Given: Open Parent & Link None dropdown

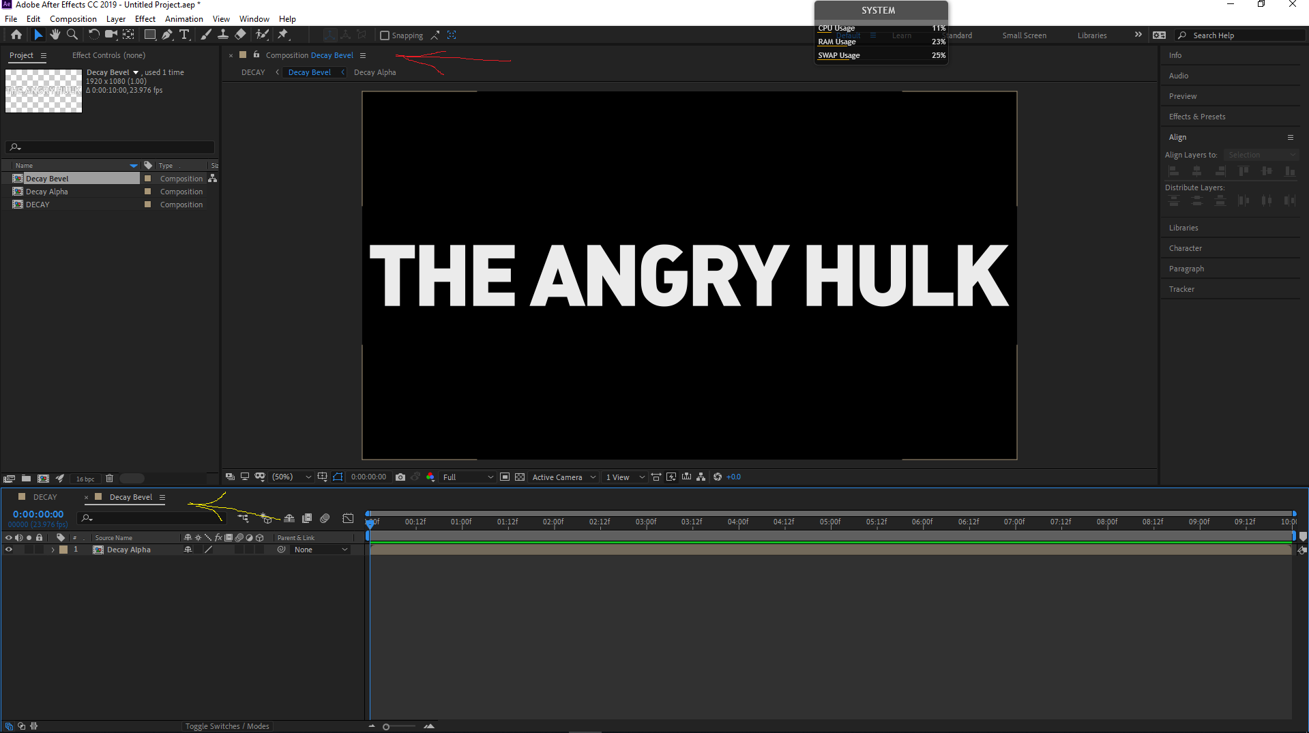Looking at the screenshot, I should click(x=321, y=550).
